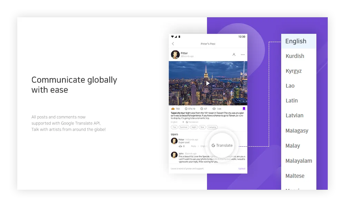Click the John commenter name
345x207 pixels.
(x=181, y=154)
